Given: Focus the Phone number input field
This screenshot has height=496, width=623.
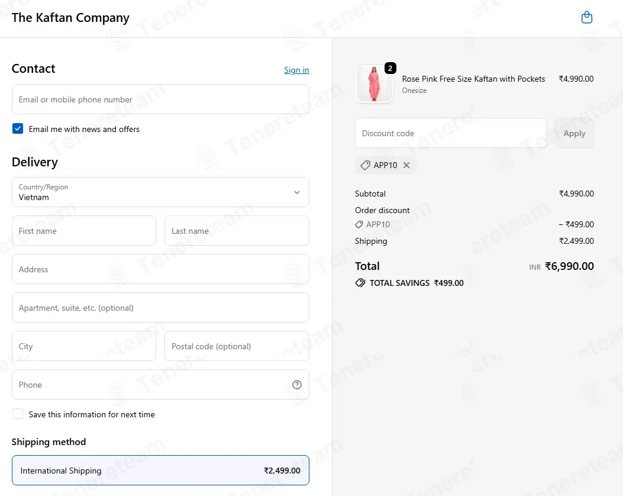Looking at the screenshot, I should (x=160, y=385).
